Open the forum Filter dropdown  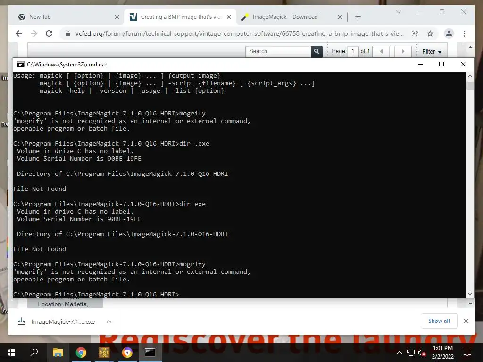[432, 52]
